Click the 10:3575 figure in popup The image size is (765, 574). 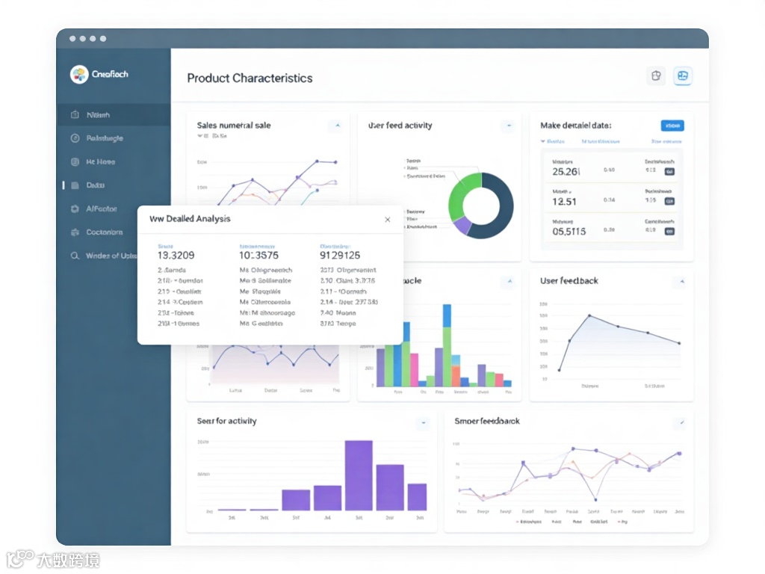click(x=258, y=256)
